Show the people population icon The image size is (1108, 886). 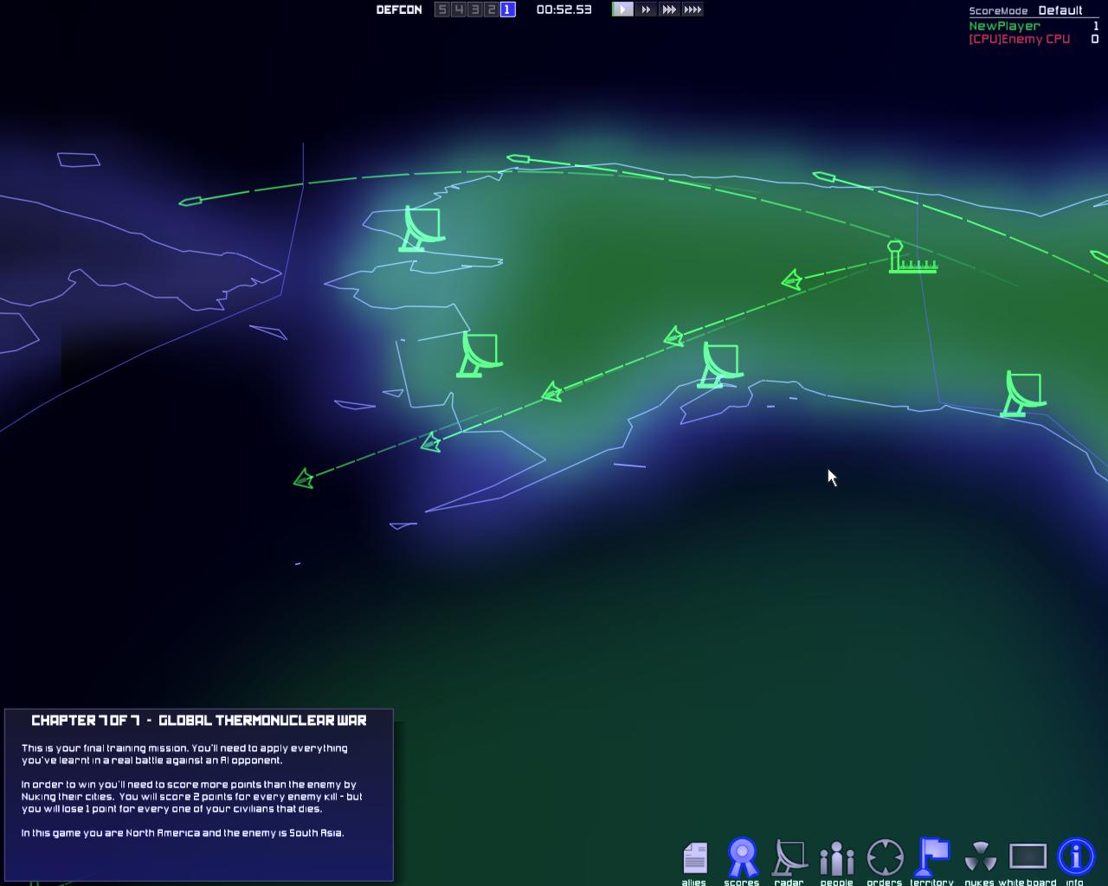coord(837,857)
